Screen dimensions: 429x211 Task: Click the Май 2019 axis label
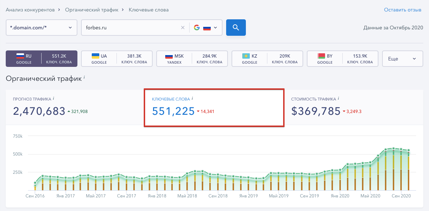278,196
